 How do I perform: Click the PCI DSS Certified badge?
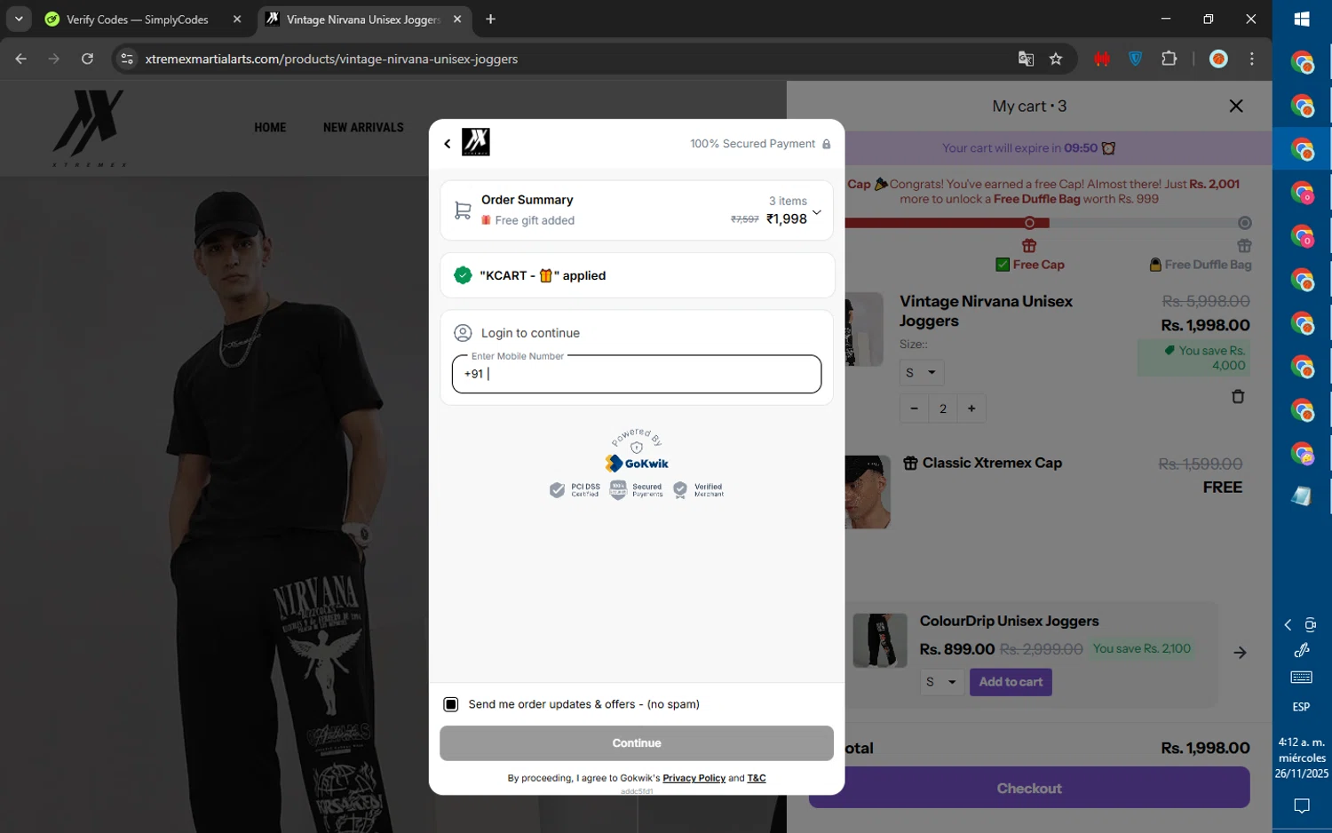[575, 490]
